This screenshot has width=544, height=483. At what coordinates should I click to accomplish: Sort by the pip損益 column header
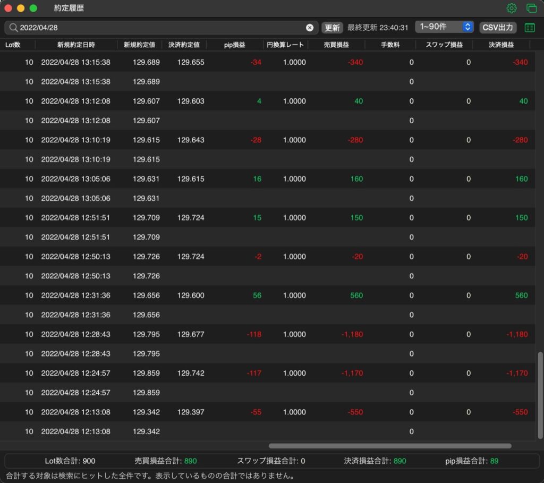point(234,45)
